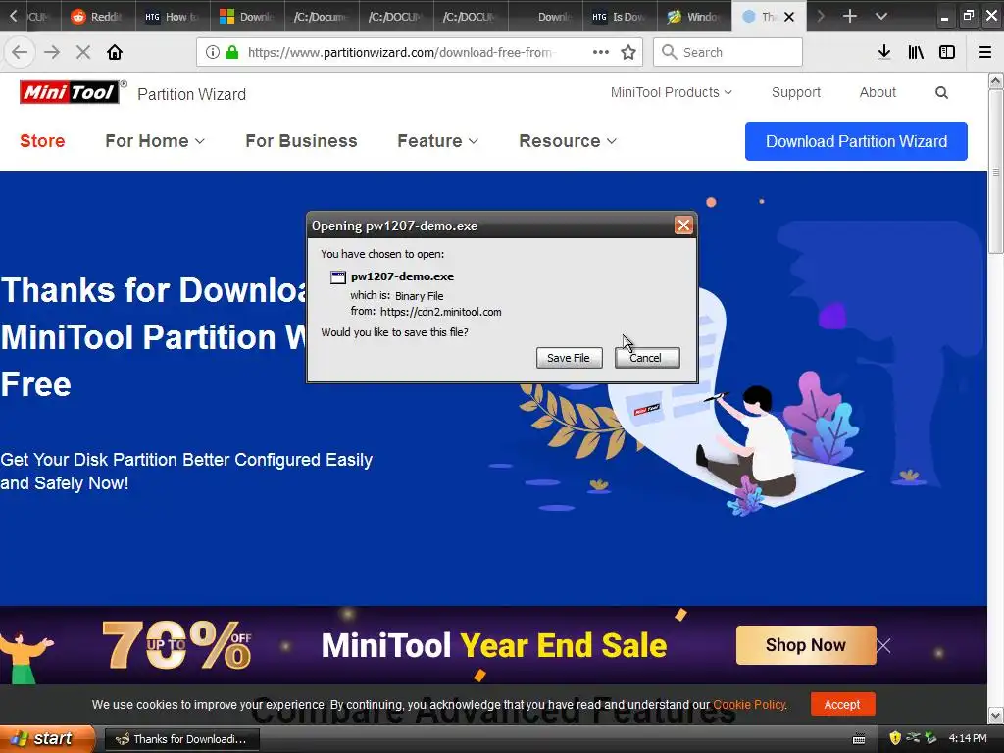Screen dimensions: 1004x753
Task: Expand the MiniTool Products dropdown
Action: pyautogui.click(x=671, y=92)
